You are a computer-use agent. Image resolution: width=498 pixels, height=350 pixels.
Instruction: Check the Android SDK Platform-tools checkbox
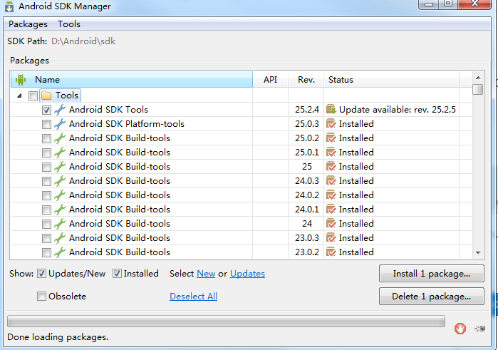coord(46,124)
